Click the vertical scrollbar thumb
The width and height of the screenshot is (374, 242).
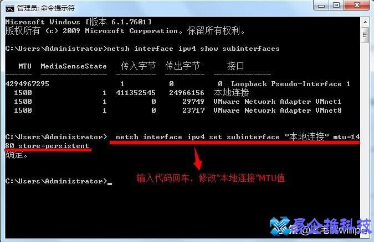tap(365, 35)
